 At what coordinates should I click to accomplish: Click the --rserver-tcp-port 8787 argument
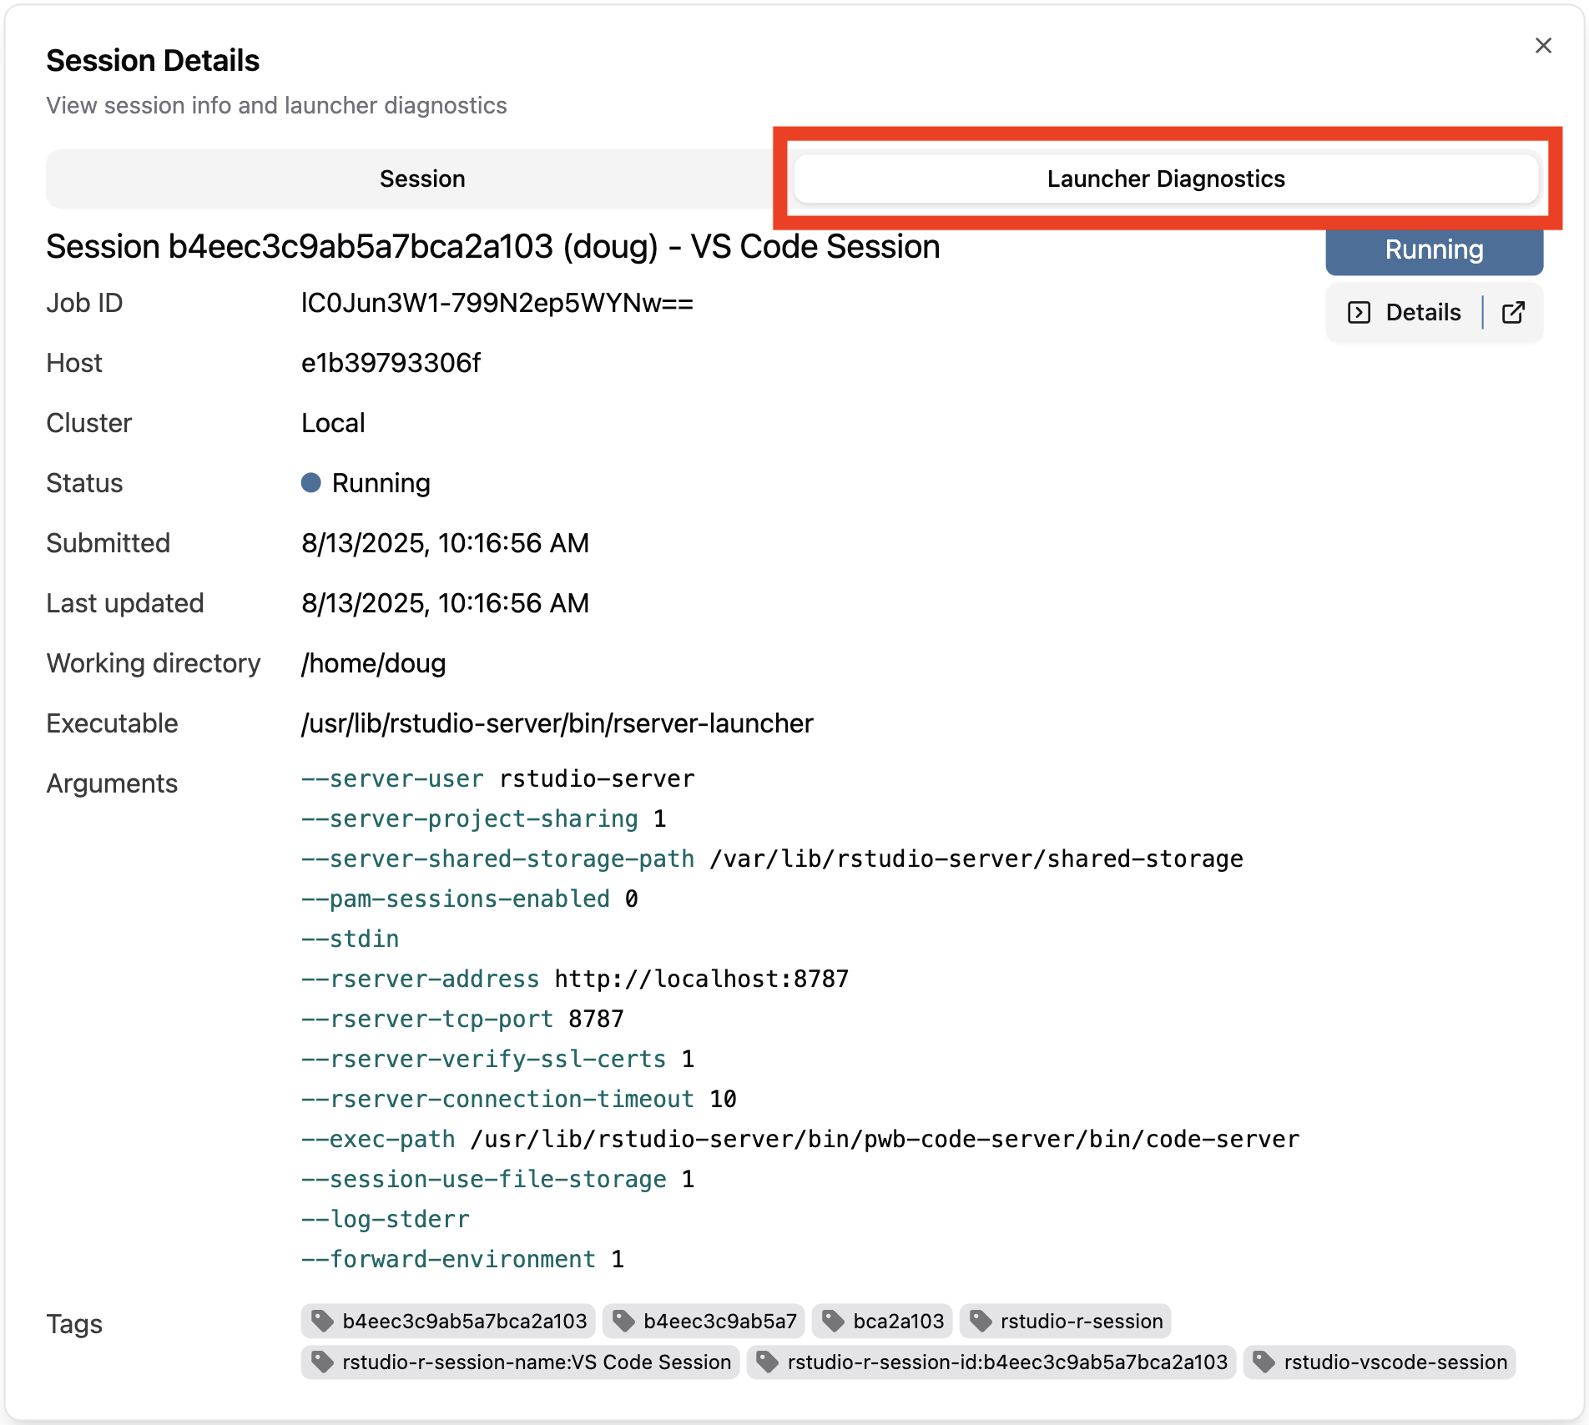click(462, 1019)
